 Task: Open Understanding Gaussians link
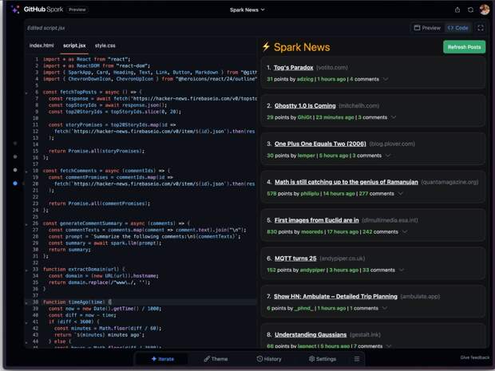tap(311, 335)
